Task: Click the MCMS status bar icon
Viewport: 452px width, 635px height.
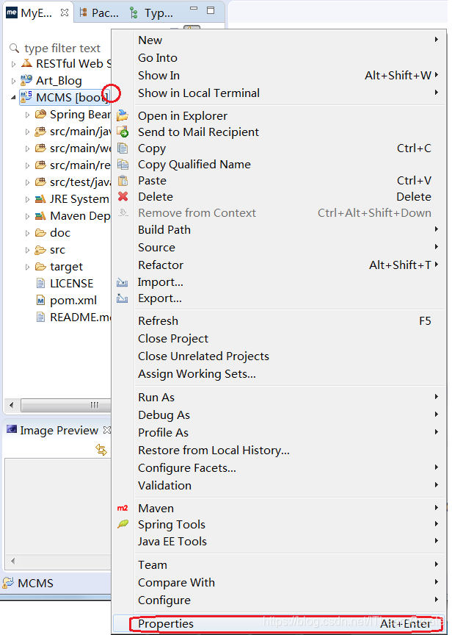Action: (7, 583)
